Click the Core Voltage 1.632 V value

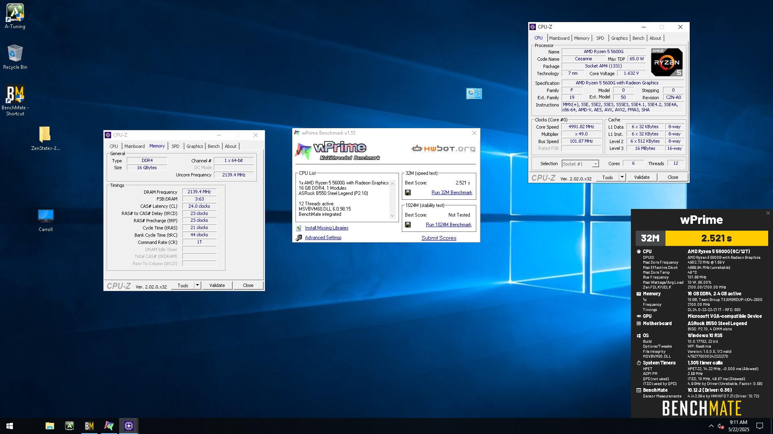(631, 74)
